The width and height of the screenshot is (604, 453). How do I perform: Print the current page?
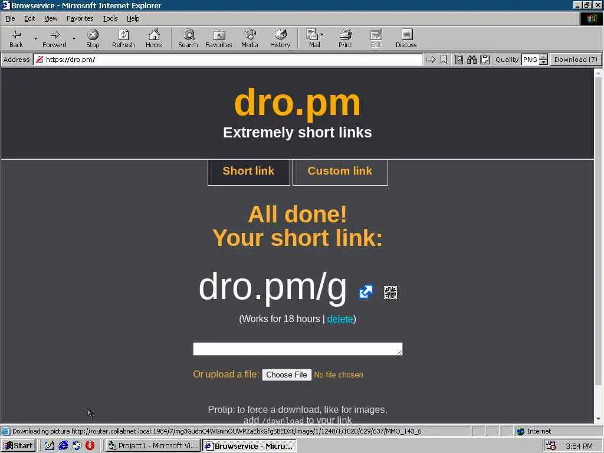(345, 38)
